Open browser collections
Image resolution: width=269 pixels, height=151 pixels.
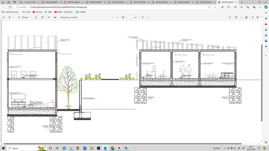[247, 7]
